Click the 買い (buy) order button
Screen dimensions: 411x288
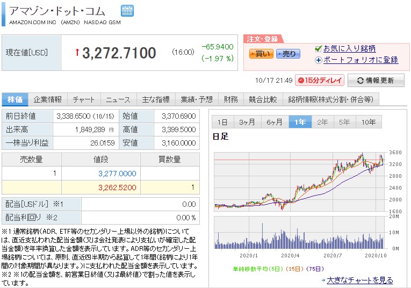[261, 54]
